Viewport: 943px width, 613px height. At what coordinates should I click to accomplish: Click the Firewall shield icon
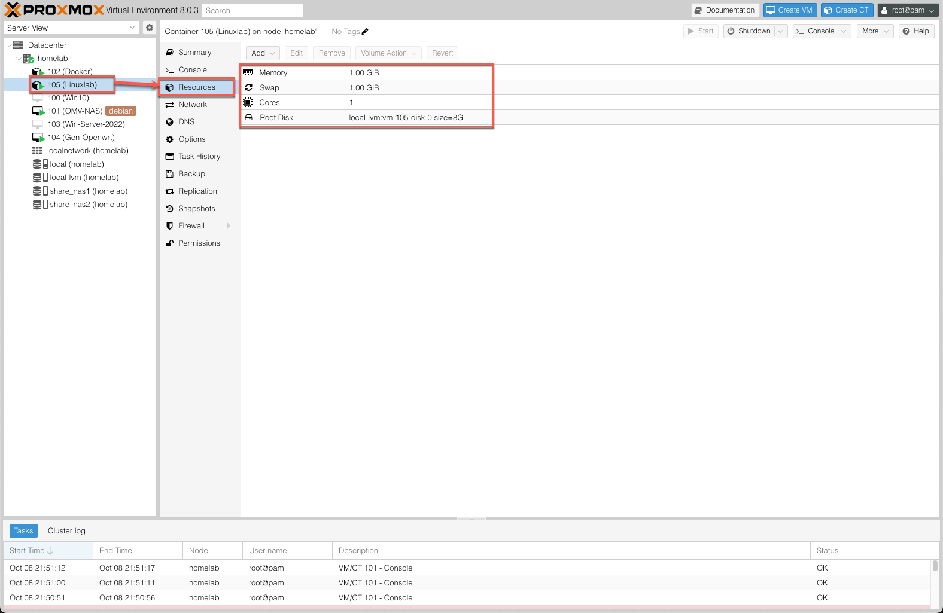169,226
